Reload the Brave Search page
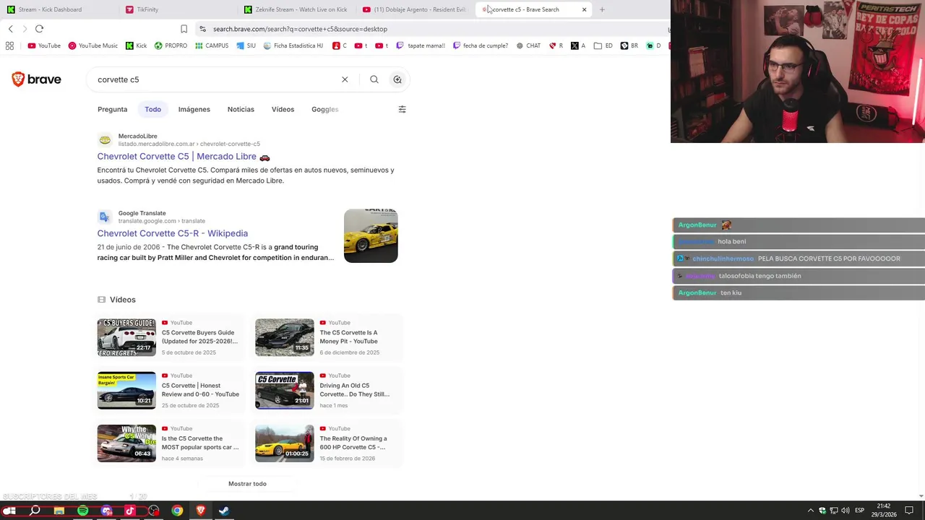Image resolution: width=925 pixels, height=520 pixels. [39, 29]
